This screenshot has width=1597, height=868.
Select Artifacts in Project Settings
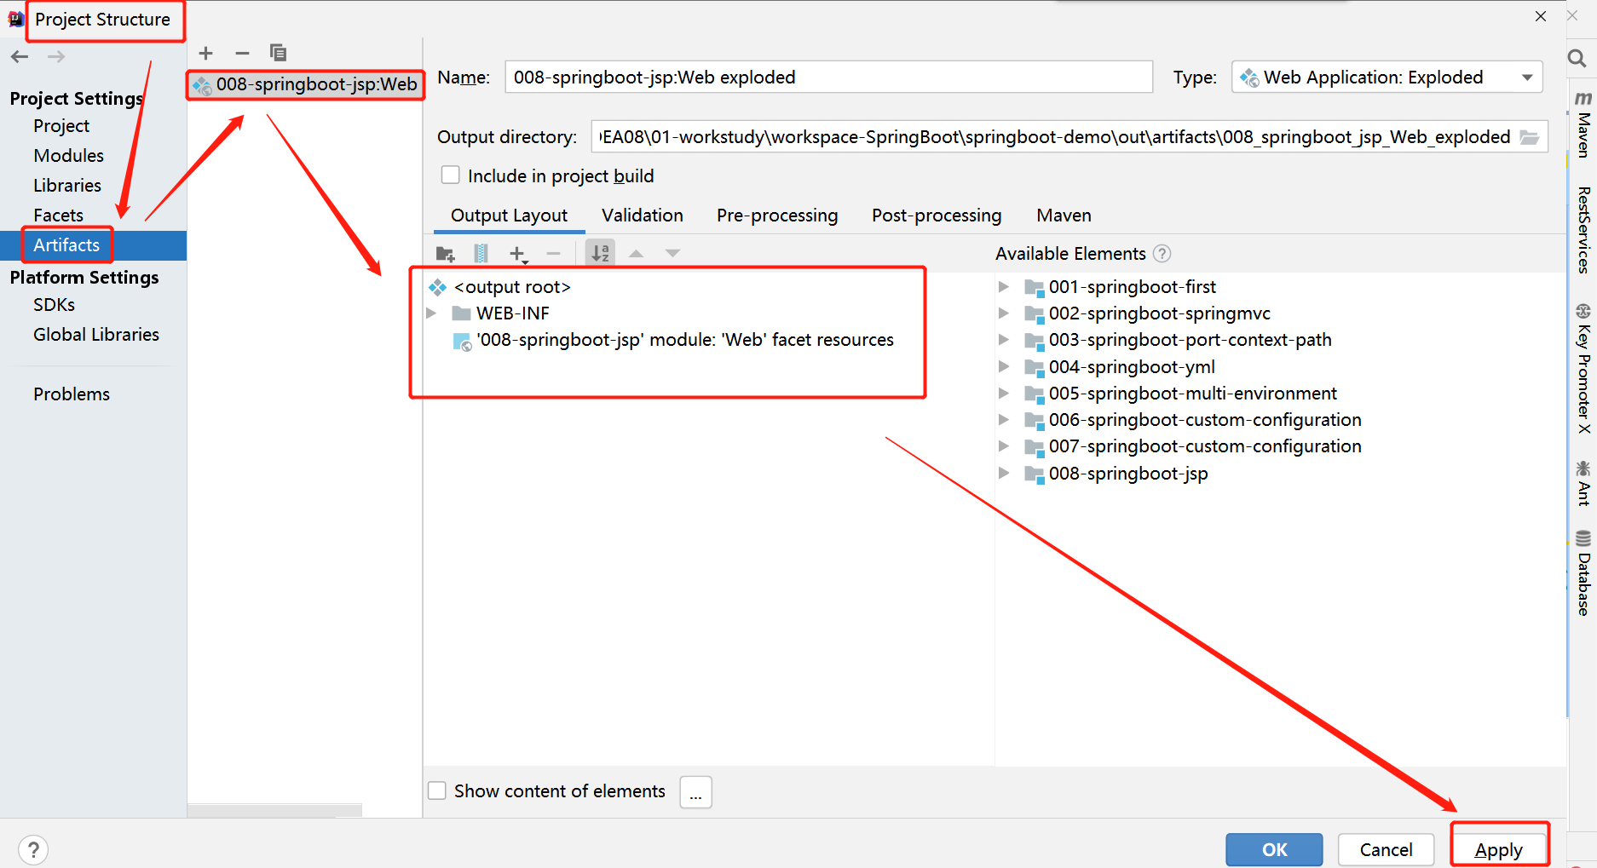66,245
